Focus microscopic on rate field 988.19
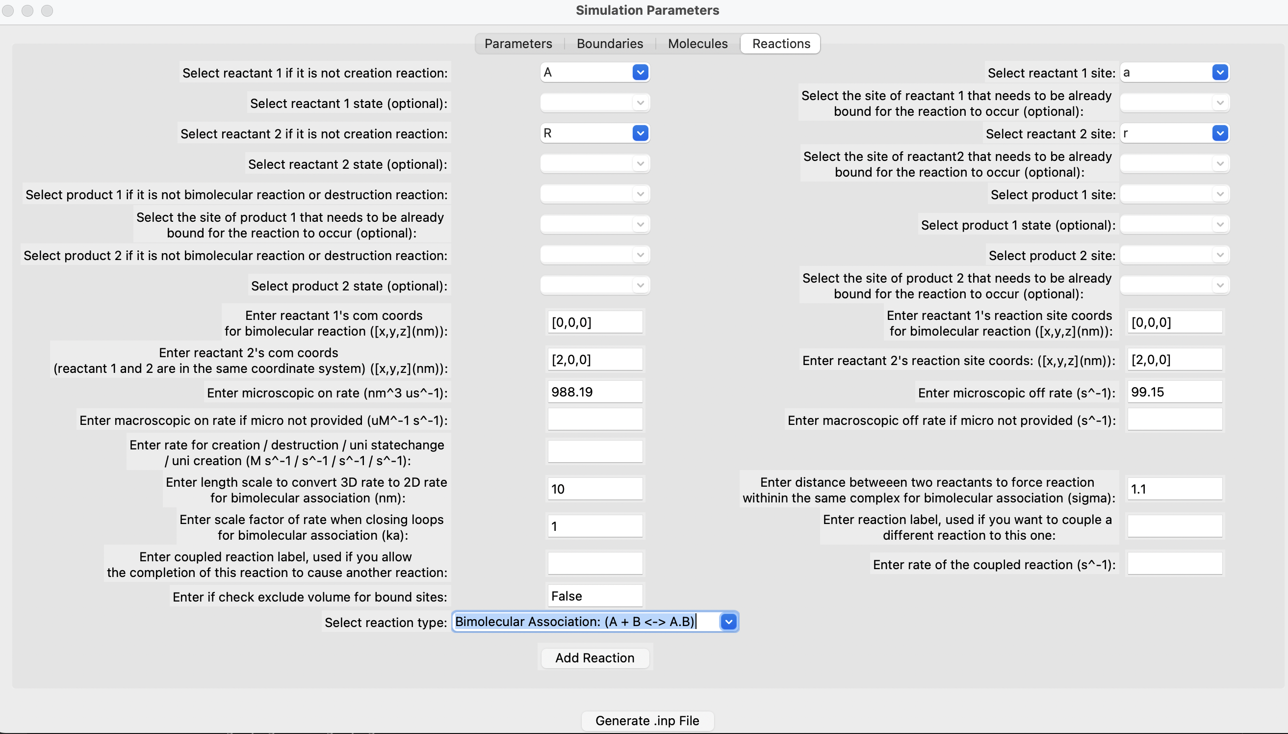This screenshot has height=734, width=1288. [x=594, y=392]
